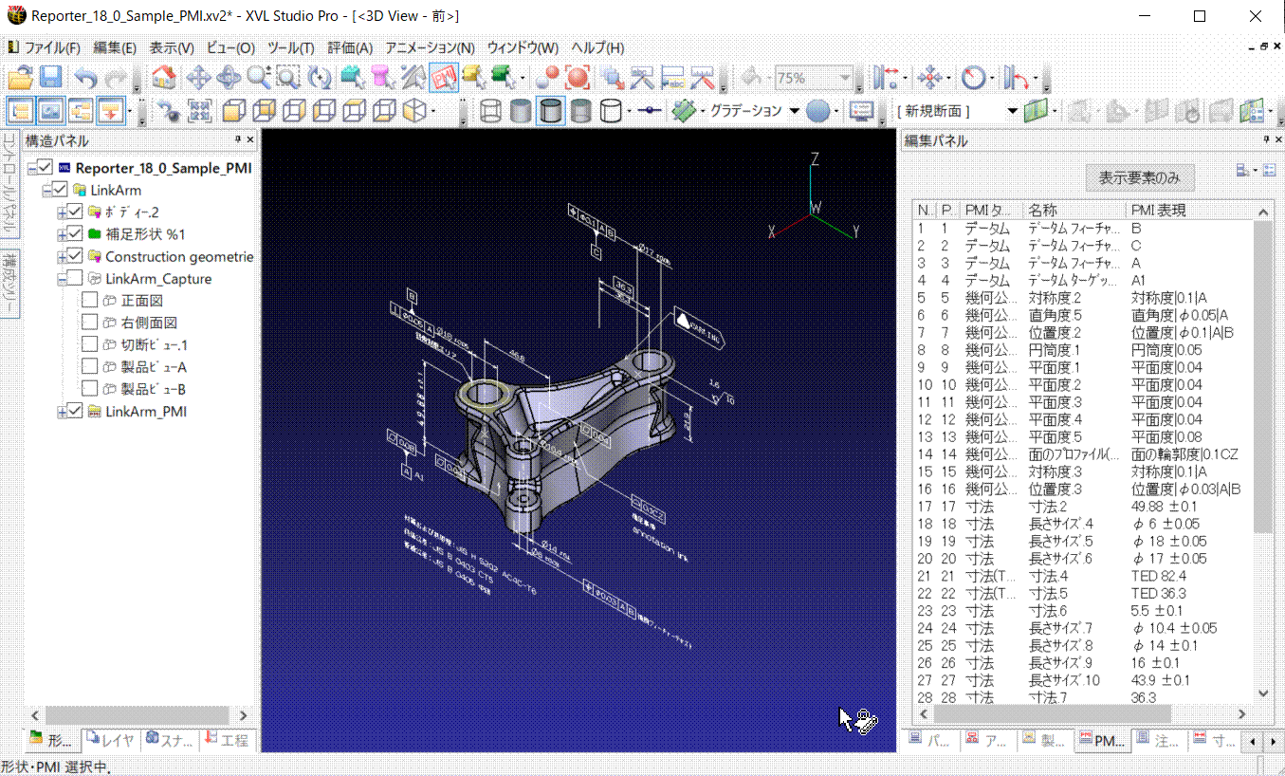Screen dimensions: 1285x776
Task: Select the hidden-line white cylinder display mode
Action: 612,111
